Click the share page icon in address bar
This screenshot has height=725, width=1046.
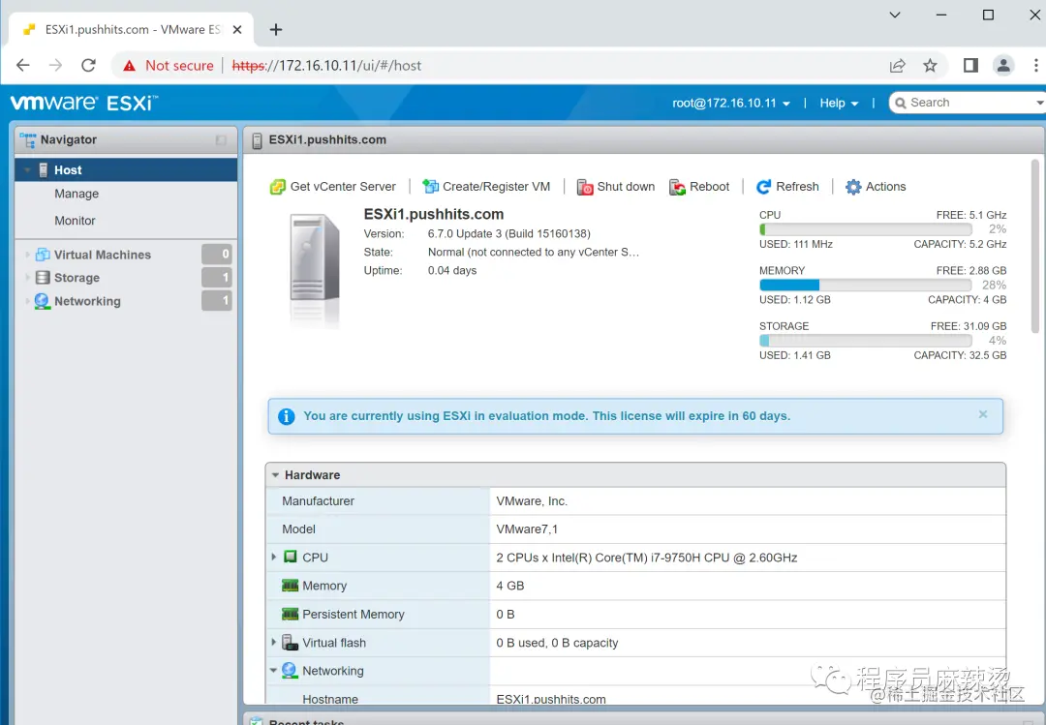(897, 66)
